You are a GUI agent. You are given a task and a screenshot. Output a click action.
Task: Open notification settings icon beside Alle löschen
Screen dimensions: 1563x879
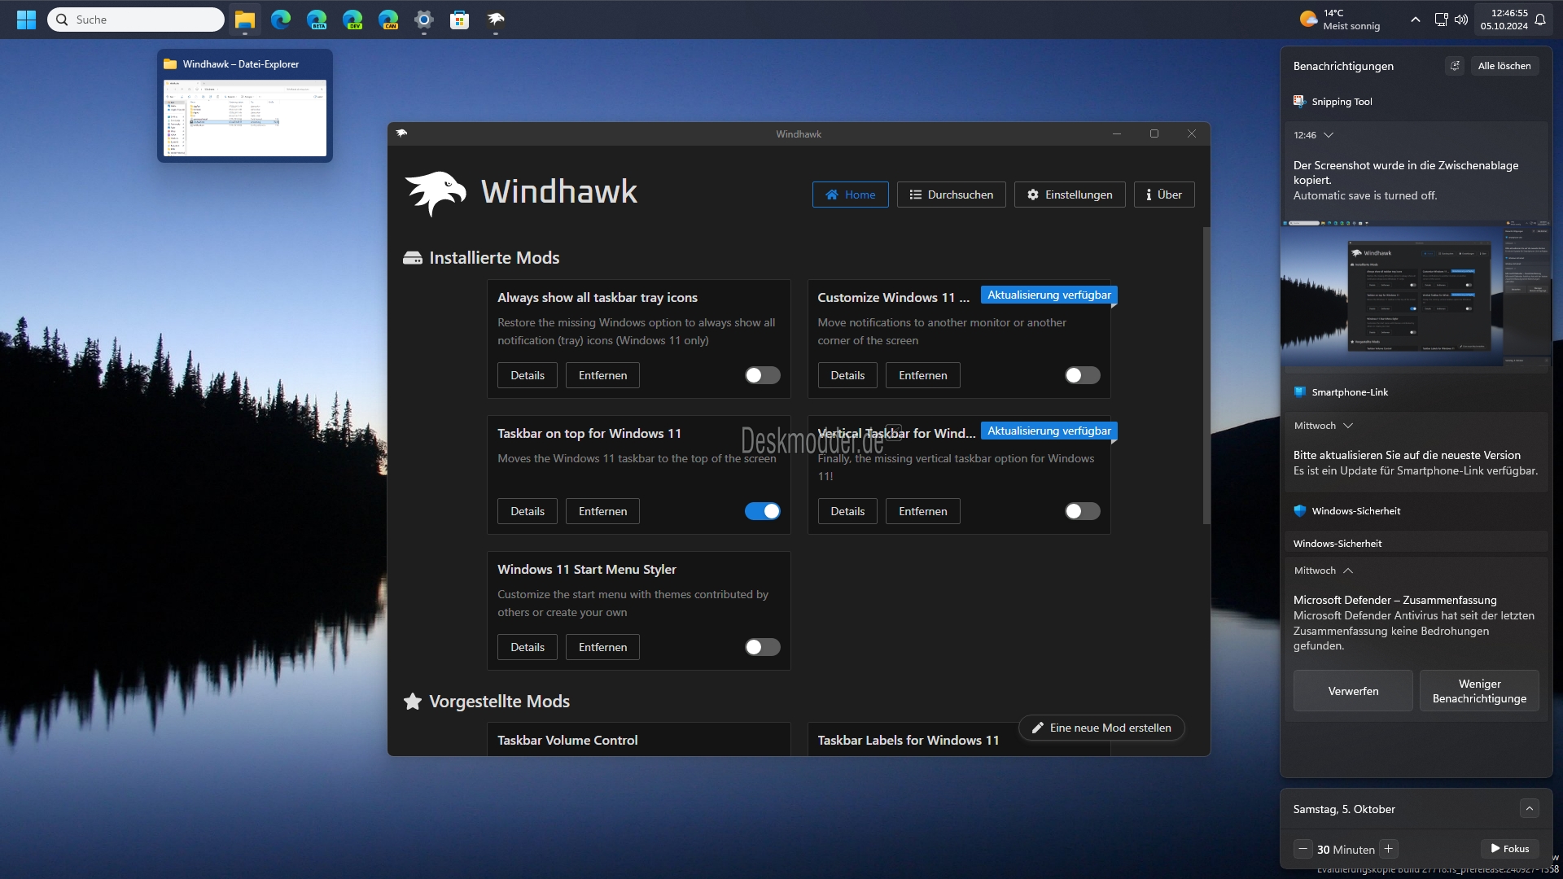(1455, 66)
